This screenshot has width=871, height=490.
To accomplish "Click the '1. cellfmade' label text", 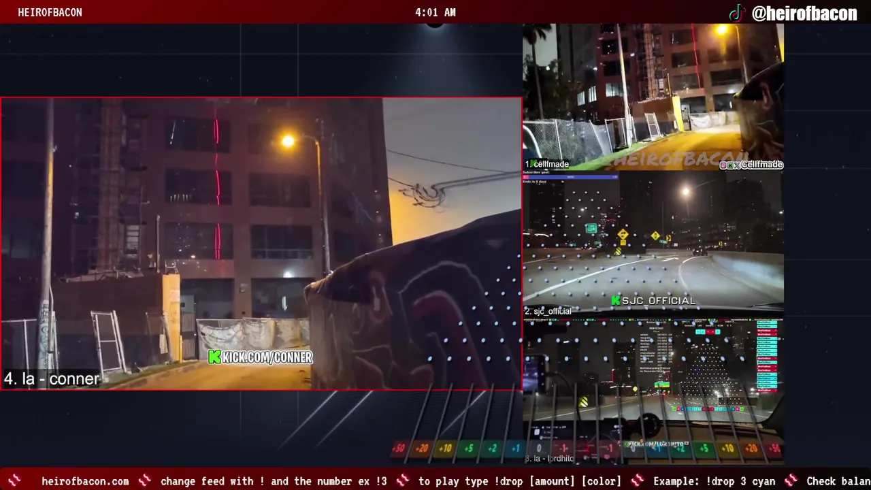I will pyautogui.click(x=546, y=164).
